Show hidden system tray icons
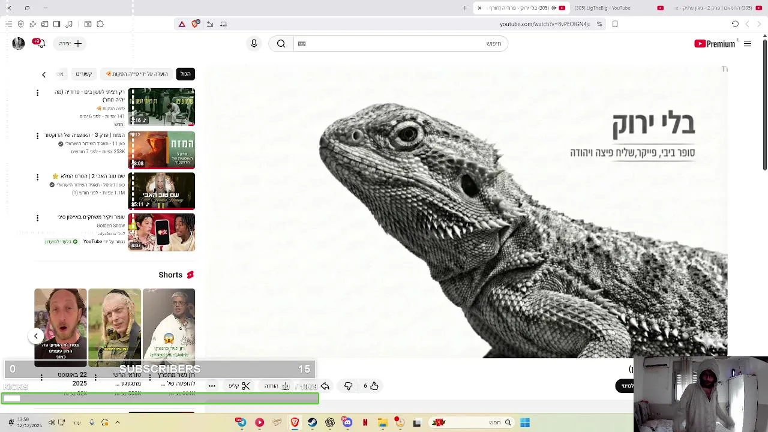Image resolution: width=768 pixels, height=432 pixels. pyautogui.click(x=118, y=422)
